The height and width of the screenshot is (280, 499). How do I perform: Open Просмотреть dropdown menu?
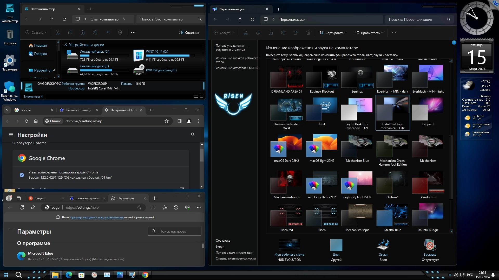369,33
